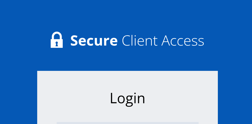252x124 pixels.
Task: Click the word "Client" in the title
Action: coord(139,41)
